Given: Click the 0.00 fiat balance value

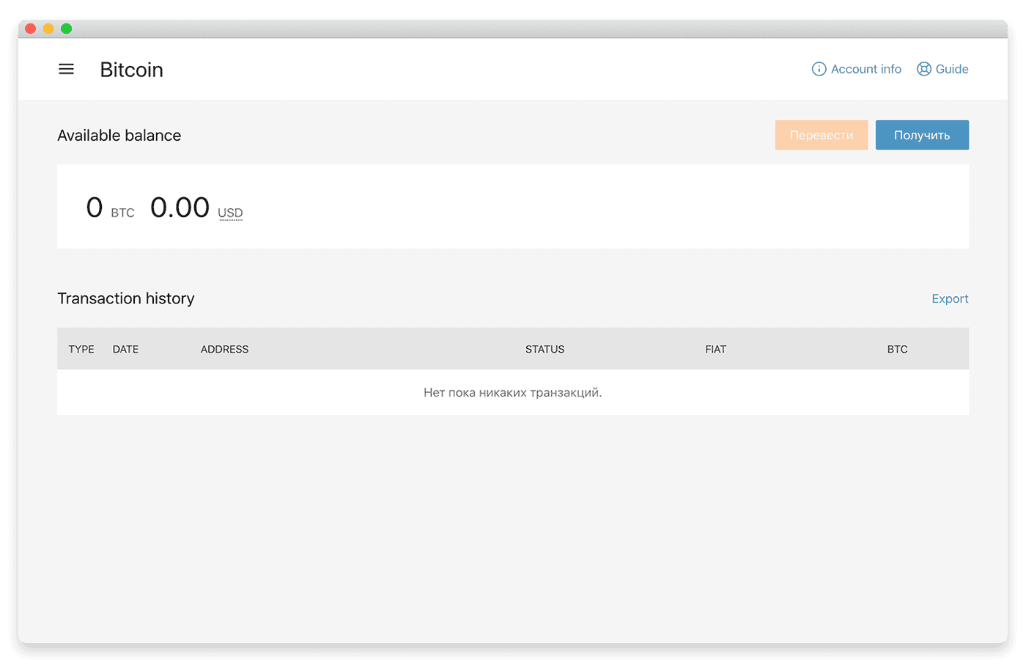Looking at the screenshot, I should pyautogui.click(x=180, y=207).
